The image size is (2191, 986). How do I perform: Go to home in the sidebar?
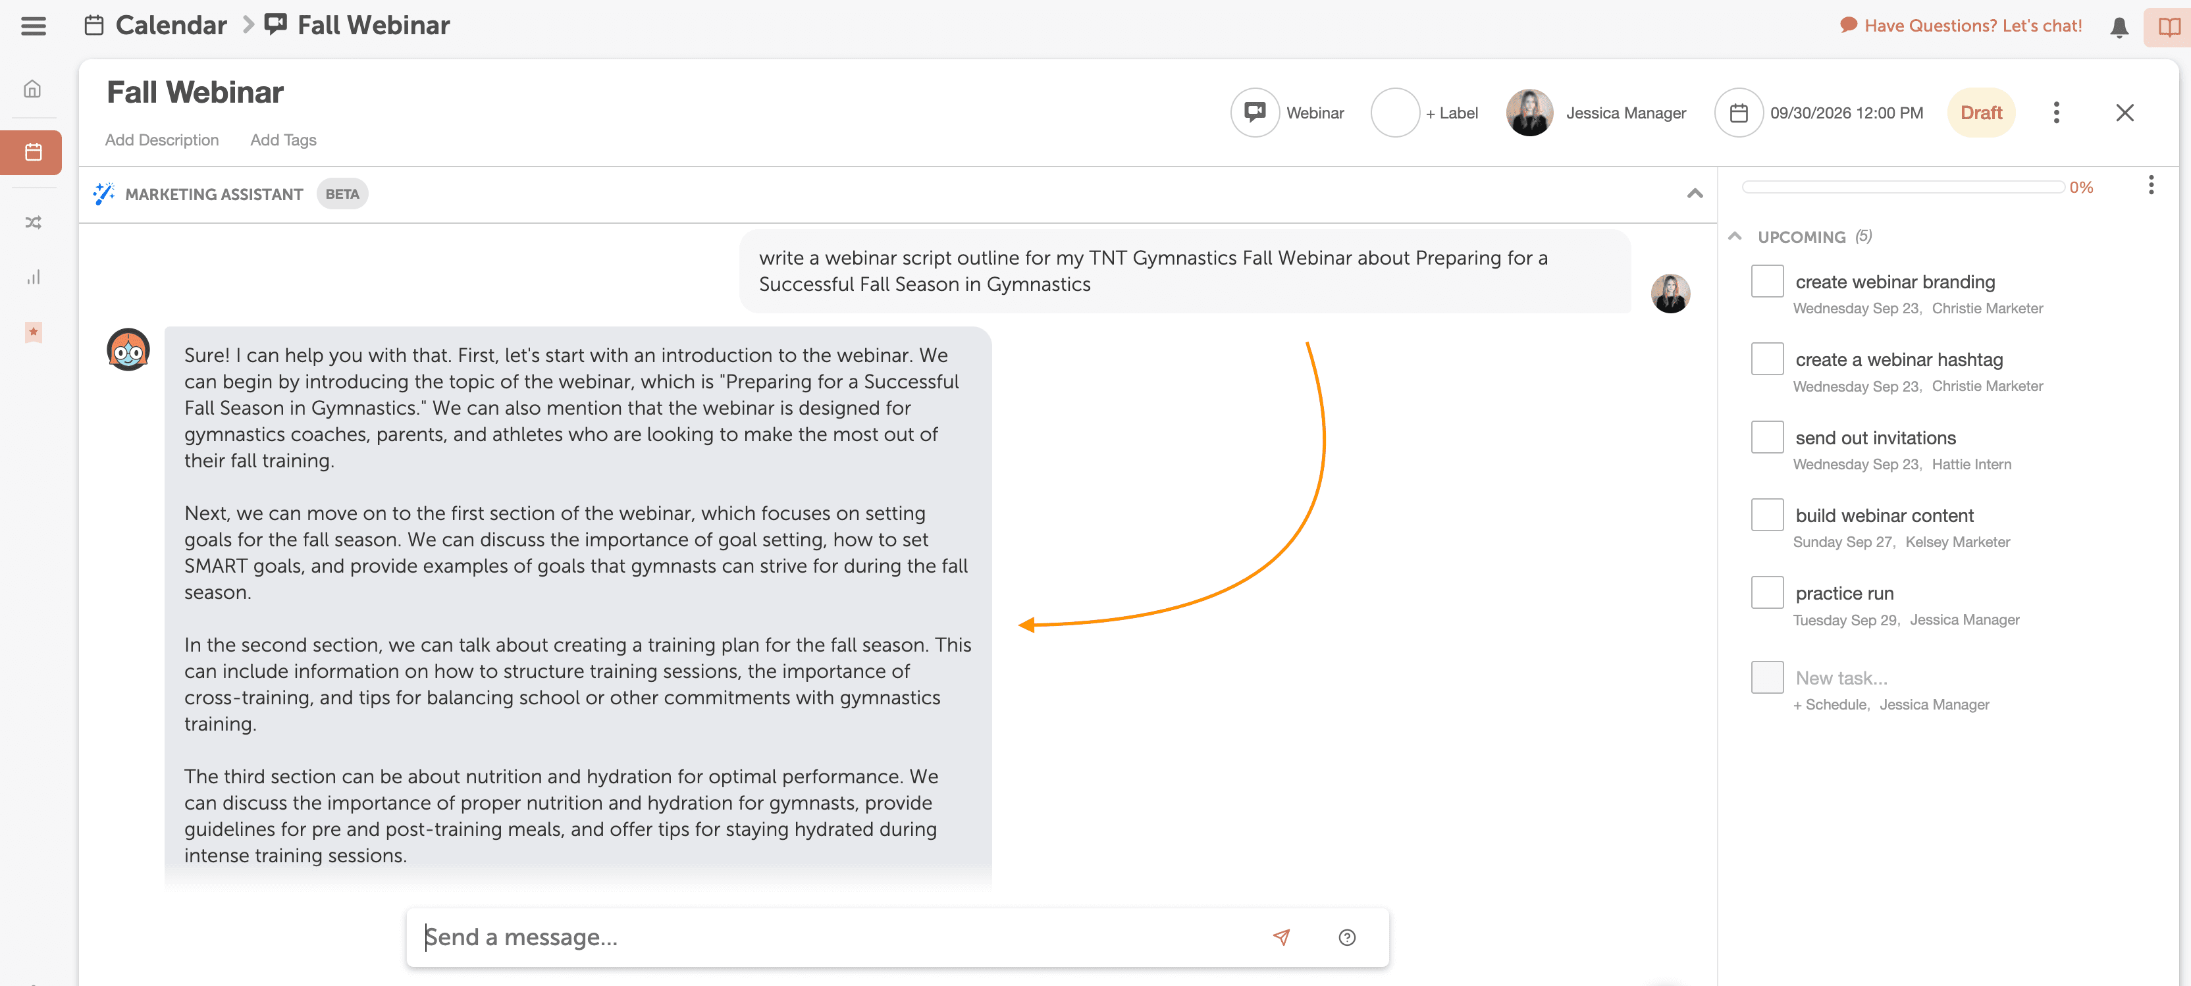click(x=32, y=88)
